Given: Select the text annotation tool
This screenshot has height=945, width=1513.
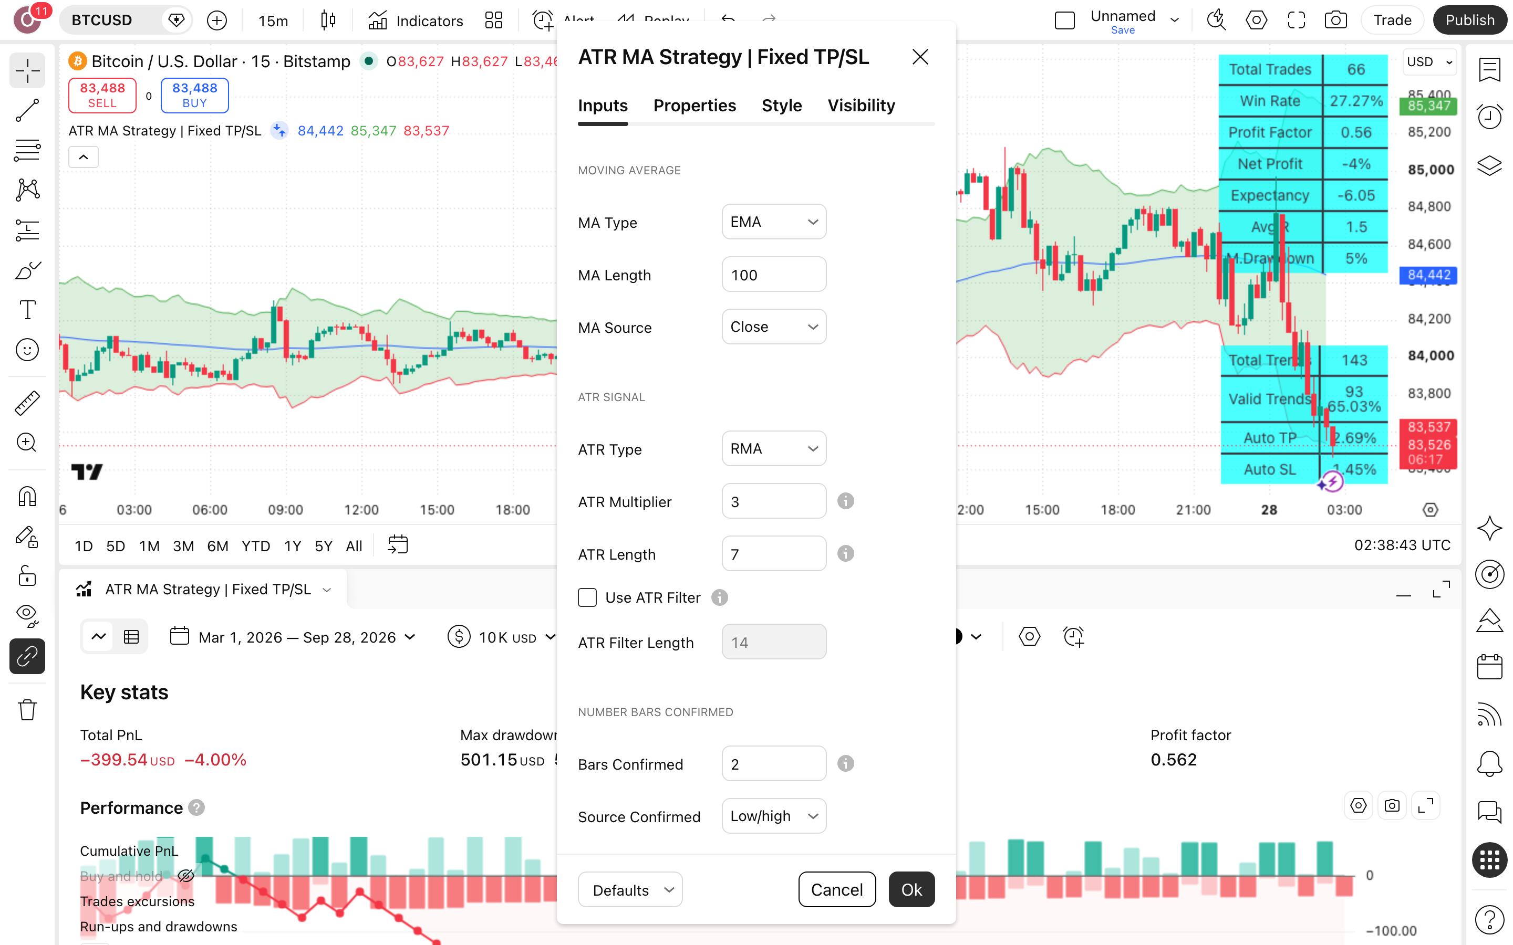Looking at the screenshot, I should click(27, 310).
